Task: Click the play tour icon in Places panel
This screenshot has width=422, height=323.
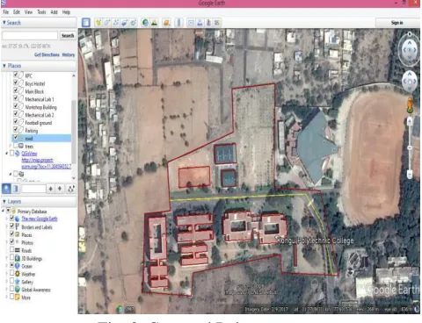Action: [71, 189]
